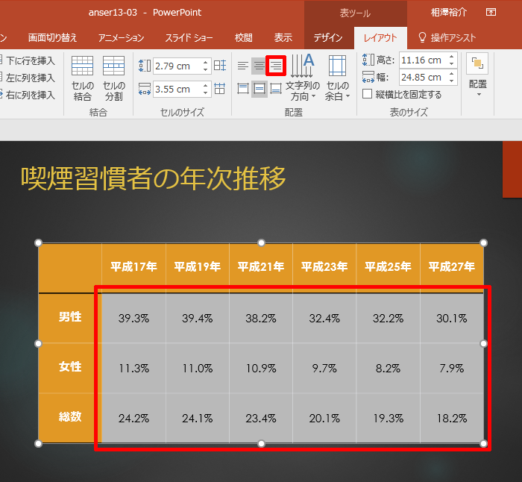
Task: Open the Arrange (配置) dropdown at the right
Action: 478,75
